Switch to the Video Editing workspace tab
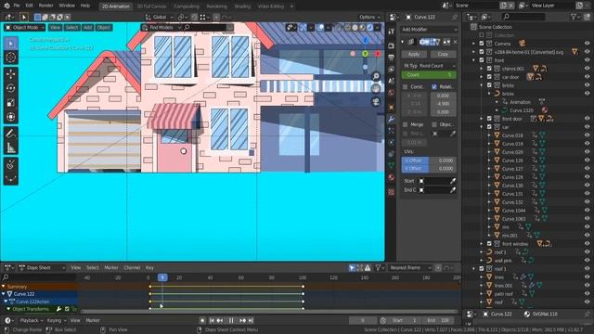 [270, 6]
